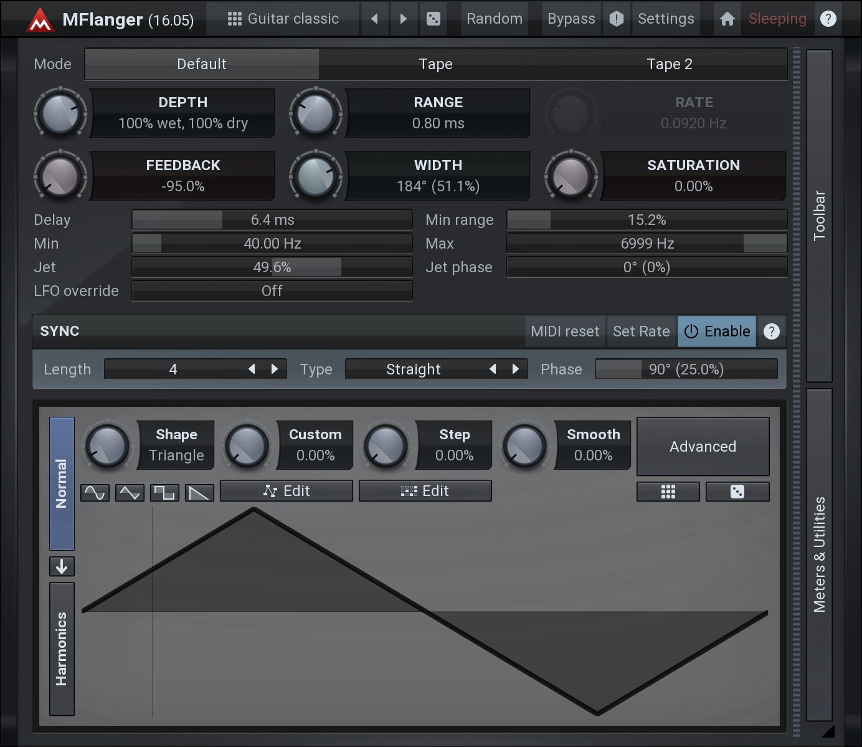Randomize oscillator shape with dice icon
This screenshot has width=862, height=747.
click(x=737, y=492)
